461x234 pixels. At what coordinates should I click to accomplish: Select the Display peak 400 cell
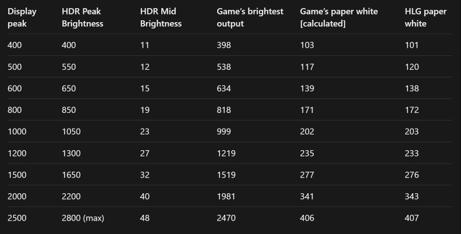pos(15,45)
